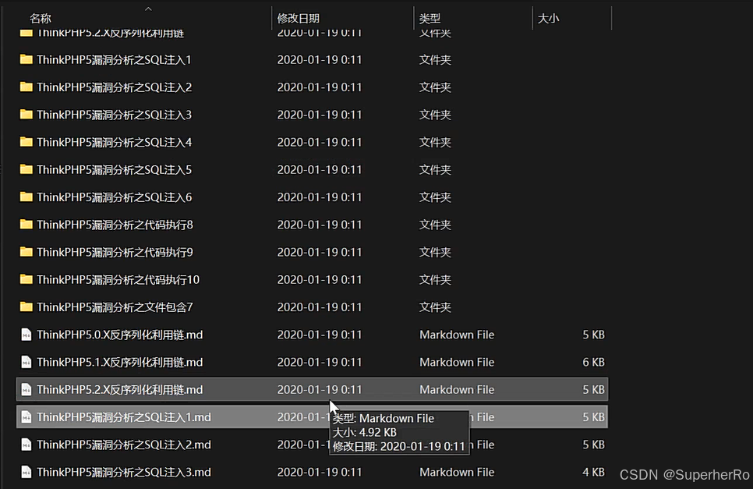Select folder name ThinkPHP5漏洞分析之代码执行10
This screenshot has width=753, height=489.
click(118, 279)
